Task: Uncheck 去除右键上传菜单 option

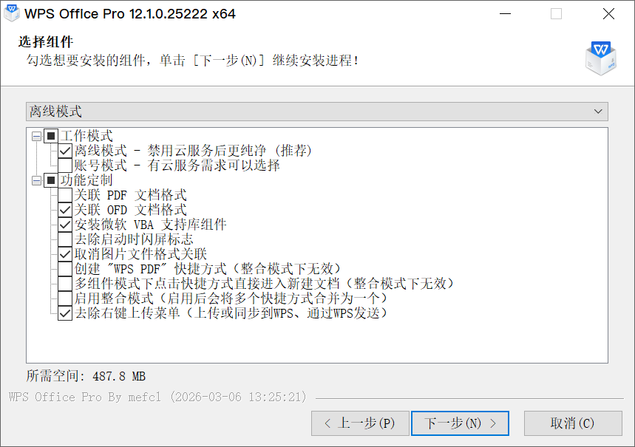Action: [65, 313]
